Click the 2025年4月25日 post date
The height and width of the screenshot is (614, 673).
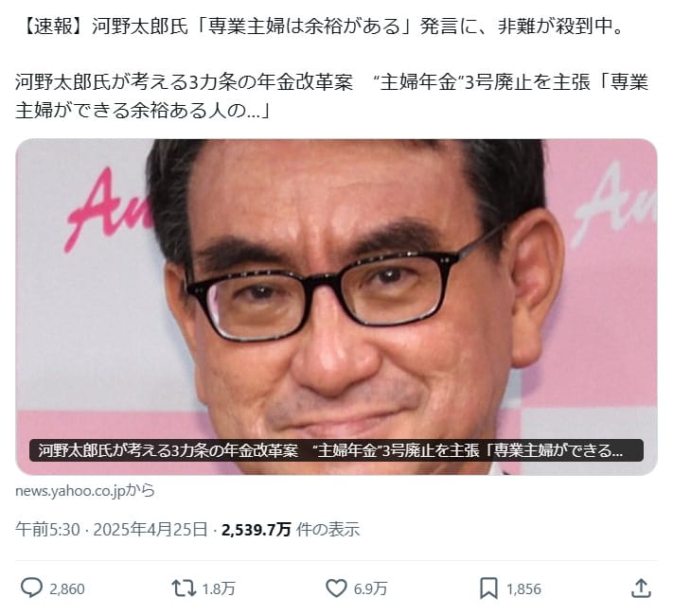coord(151,530)
